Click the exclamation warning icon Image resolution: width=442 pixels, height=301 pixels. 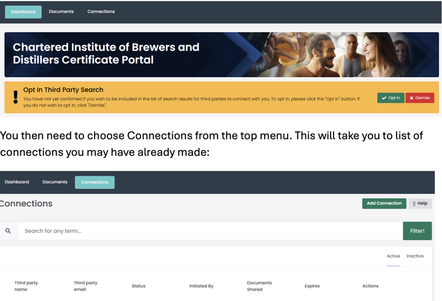(15, 97)
